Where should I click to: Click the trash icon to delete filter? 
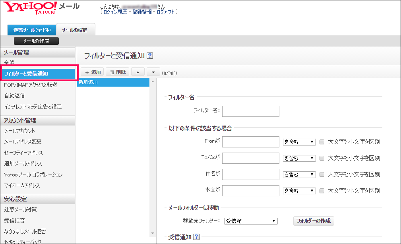(x=116, y=72)
